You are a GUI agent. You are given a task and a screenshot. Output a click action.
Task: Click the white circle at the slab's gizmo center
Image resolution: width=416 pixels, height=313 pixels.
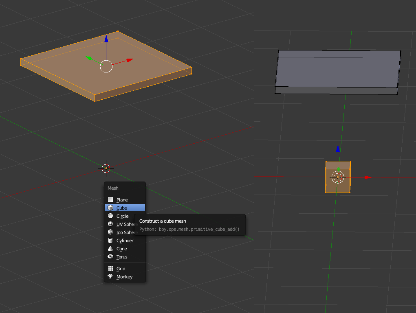click(106, 66)
